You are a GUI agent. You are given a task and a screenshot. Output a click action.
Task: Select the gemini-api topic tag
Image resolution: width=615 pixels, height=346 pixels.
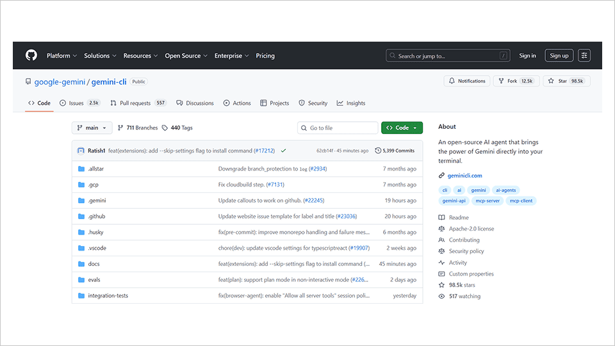[x=454, y=201]
